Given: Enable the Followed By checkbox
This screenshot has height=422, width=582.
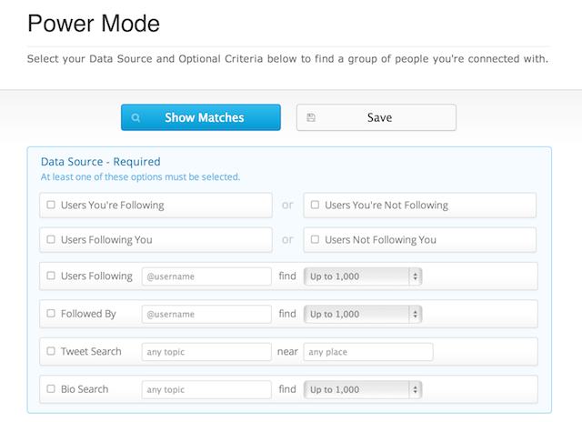Looking at the screenshot, I should [51, 314].
